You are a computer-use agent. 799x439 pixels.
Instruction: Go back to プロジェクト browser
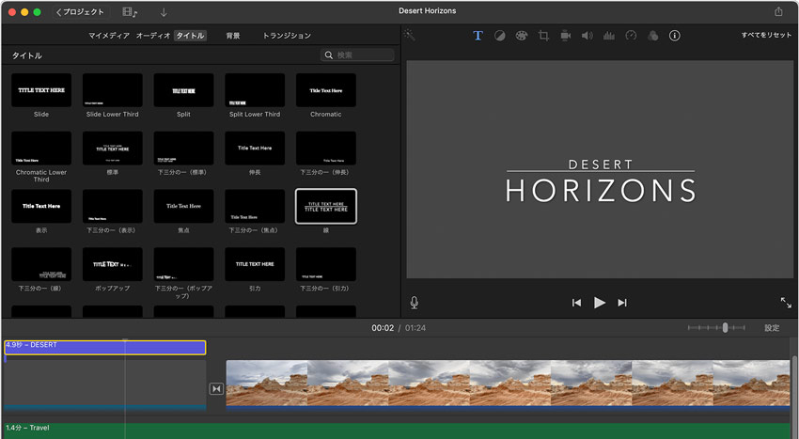click(79, 12)
